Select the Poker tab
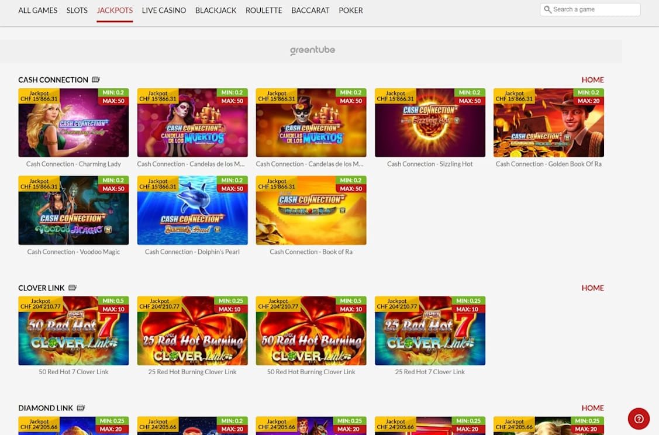Image resolution: width=659 pixels, height=435 pixels. coord(350,10)
